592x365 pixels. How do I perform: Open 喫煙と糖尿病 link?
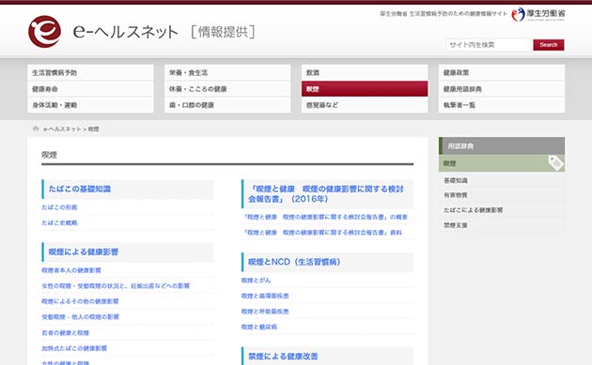point(259,327)
